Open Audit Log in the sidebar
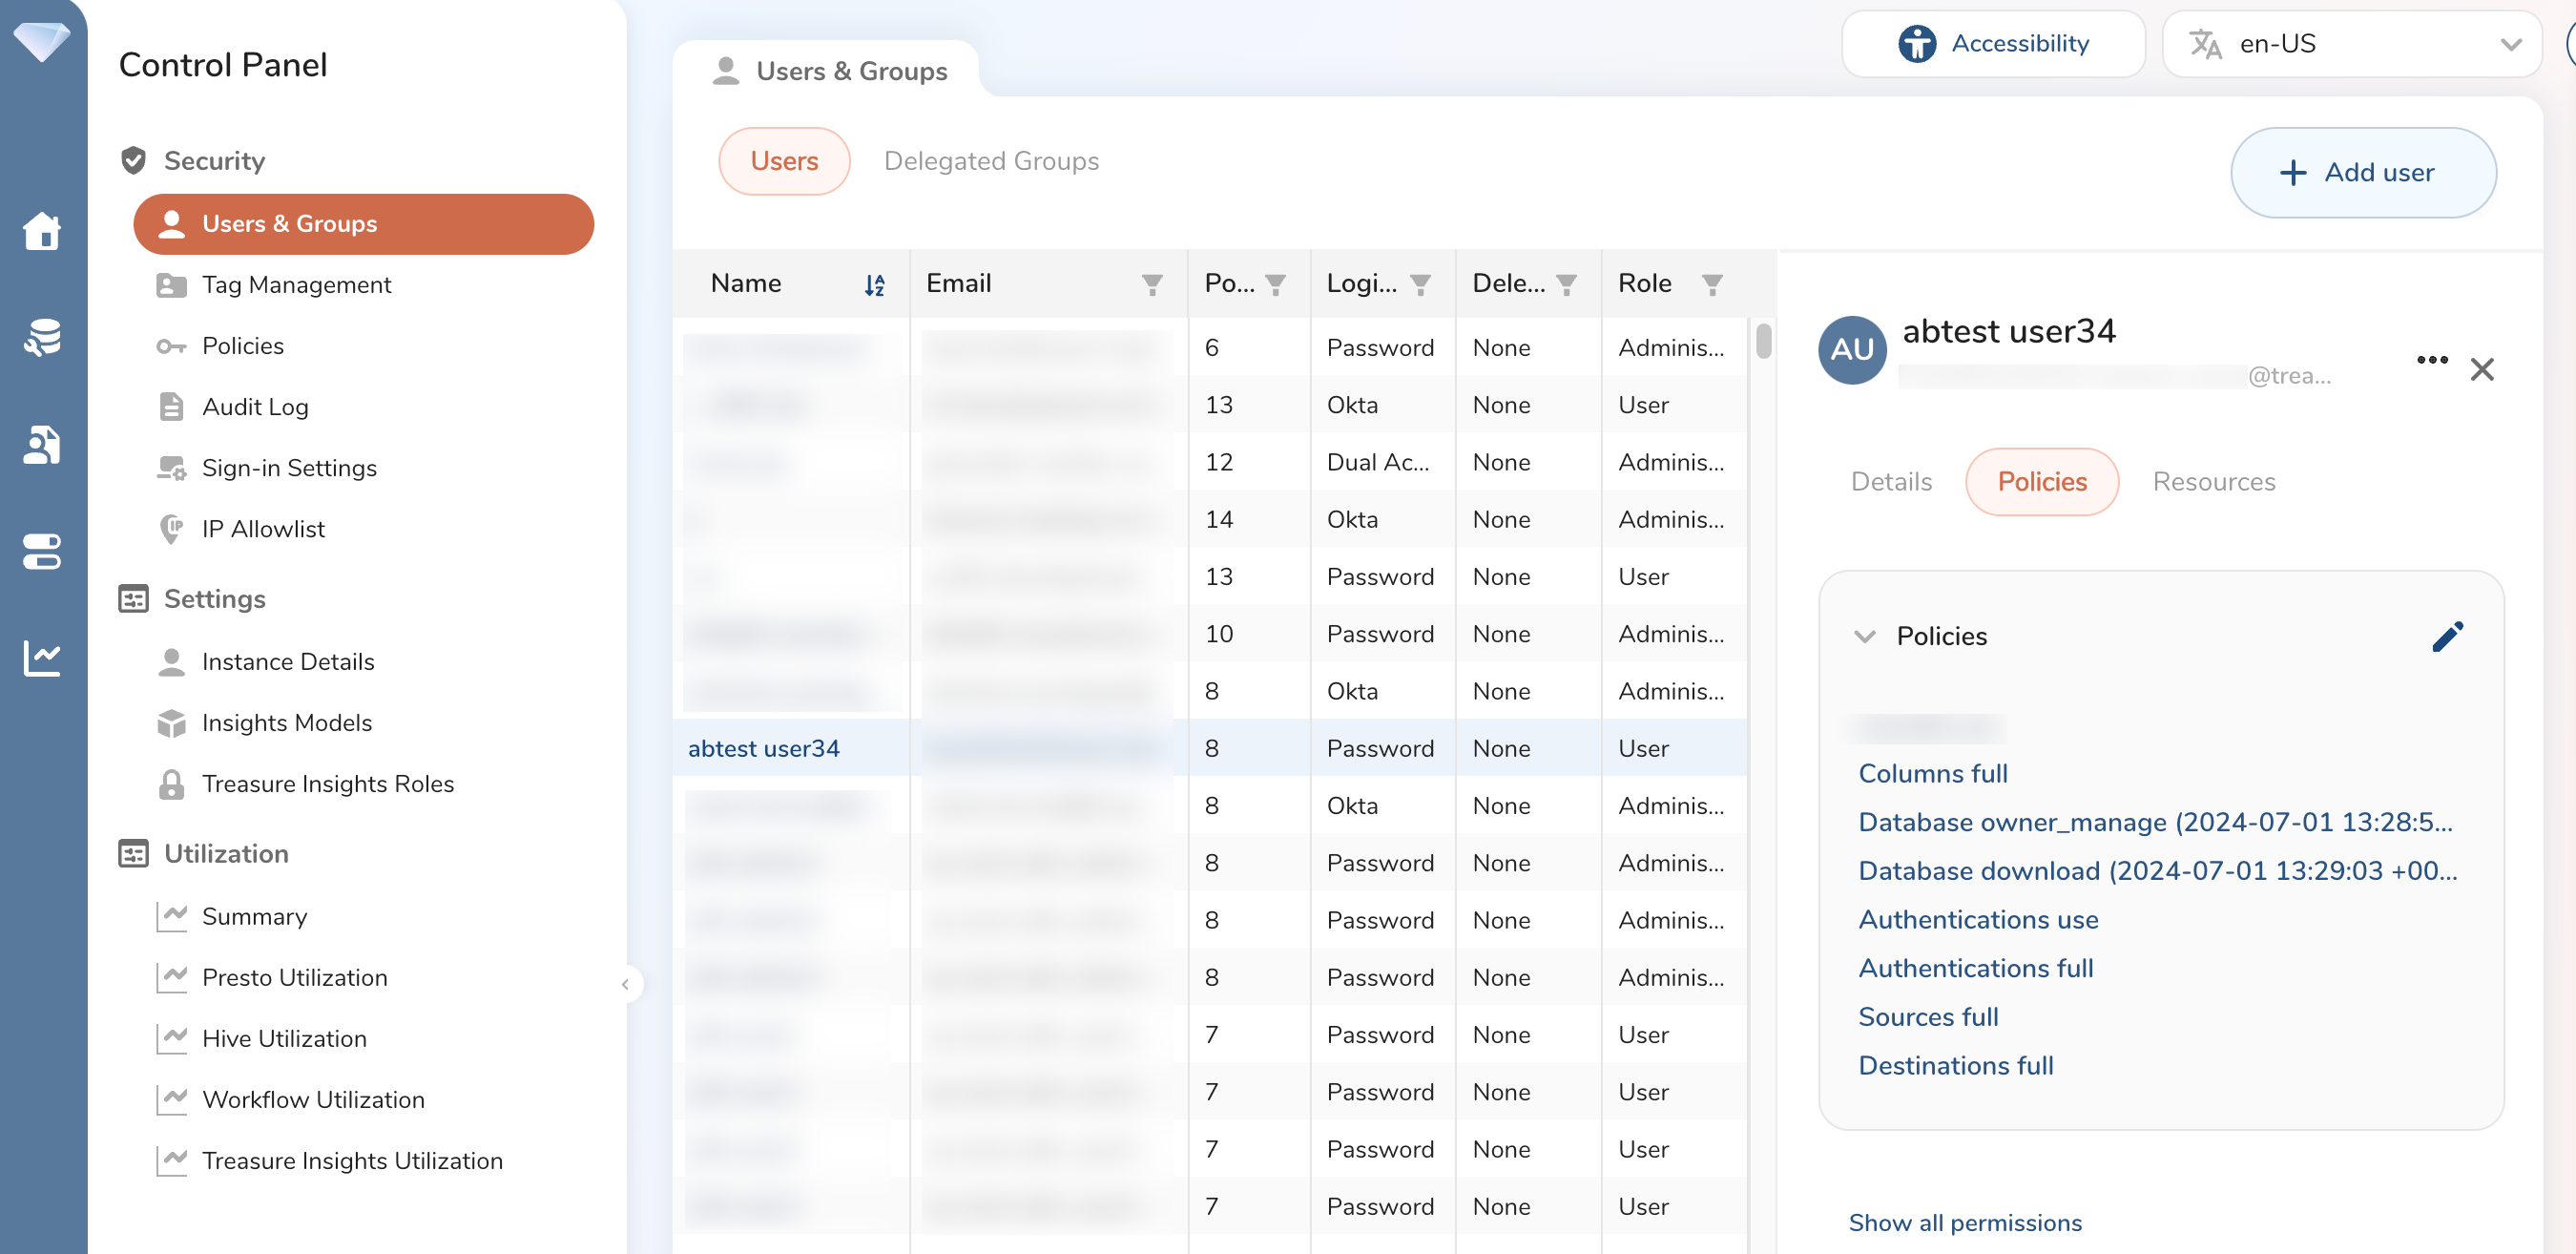This screenshot has width=2576, height=1254. (255, 407)
